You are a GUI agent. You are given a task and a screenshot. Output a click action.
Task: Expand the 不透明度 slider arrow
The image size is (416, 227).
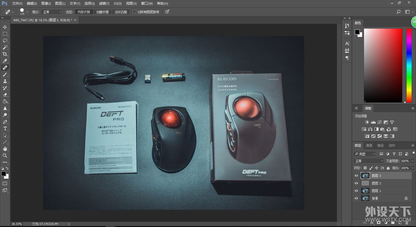pos(413,161)
